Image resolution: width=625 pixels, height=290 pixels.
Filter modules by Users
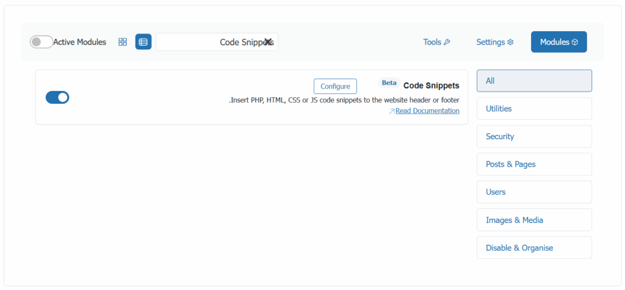pos(534,192)
